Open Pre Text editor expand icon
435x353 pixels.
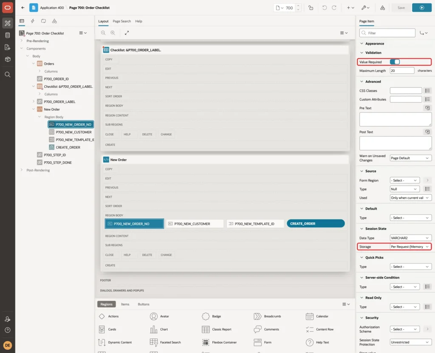[427, 108]
